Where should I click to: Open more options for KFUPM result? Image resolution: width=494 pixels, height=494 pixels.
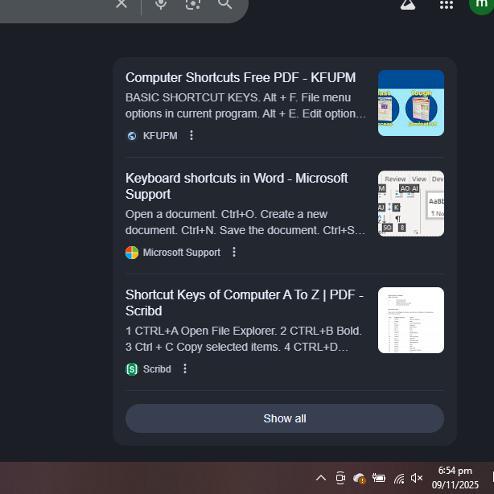click(191, 135)
